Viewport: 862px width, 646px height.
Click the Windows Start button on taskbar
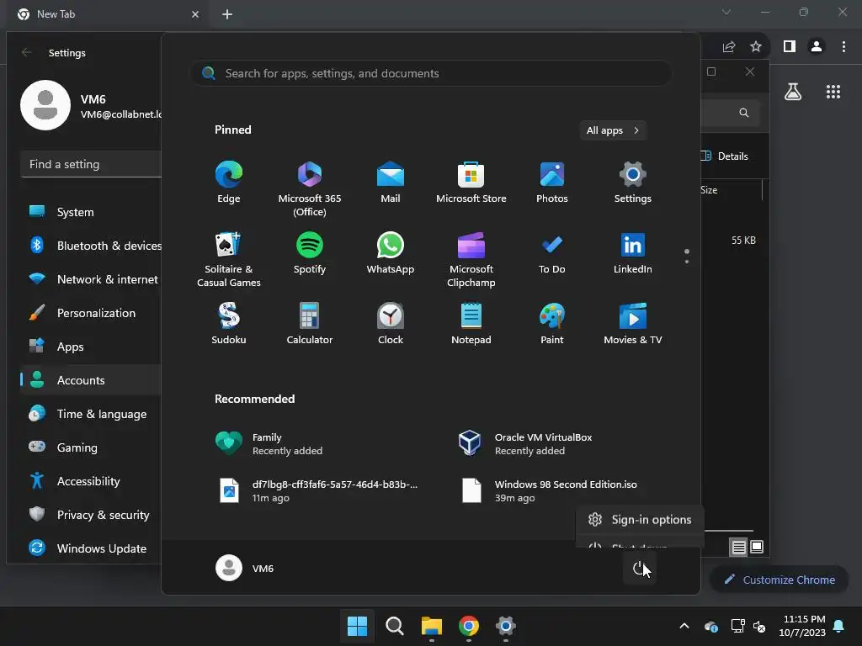pos(357,626)
